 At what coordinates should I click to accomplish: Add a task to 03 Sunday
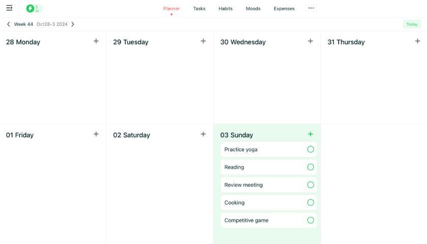311,134
